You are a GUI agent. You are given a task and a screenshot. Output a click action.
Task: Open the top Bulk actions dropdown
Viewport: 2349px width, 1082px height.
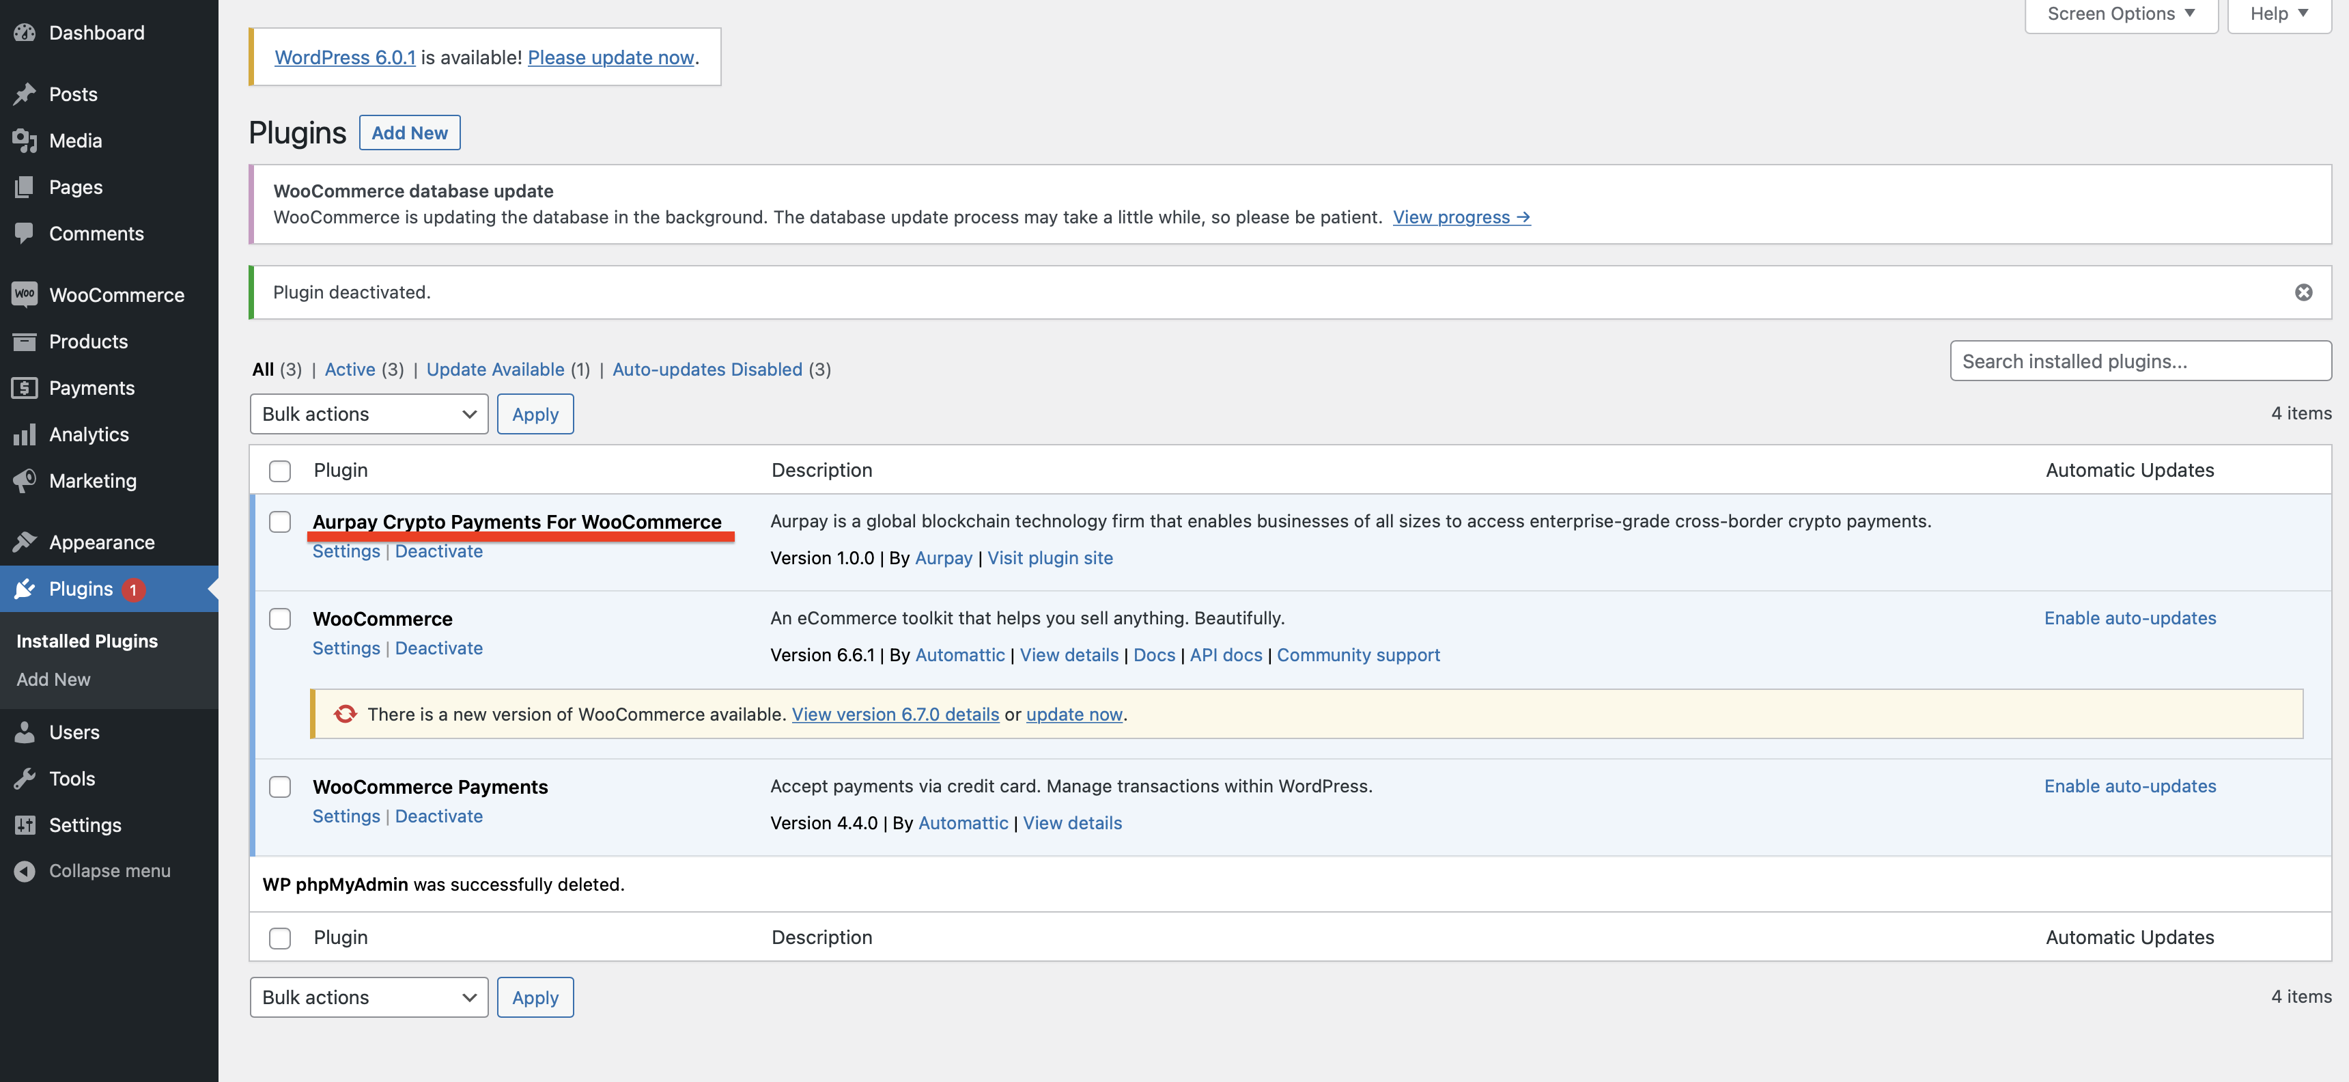(x=369, y=414)
